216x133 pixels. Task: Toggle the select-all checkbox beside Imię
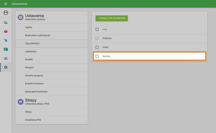point(97,29)
